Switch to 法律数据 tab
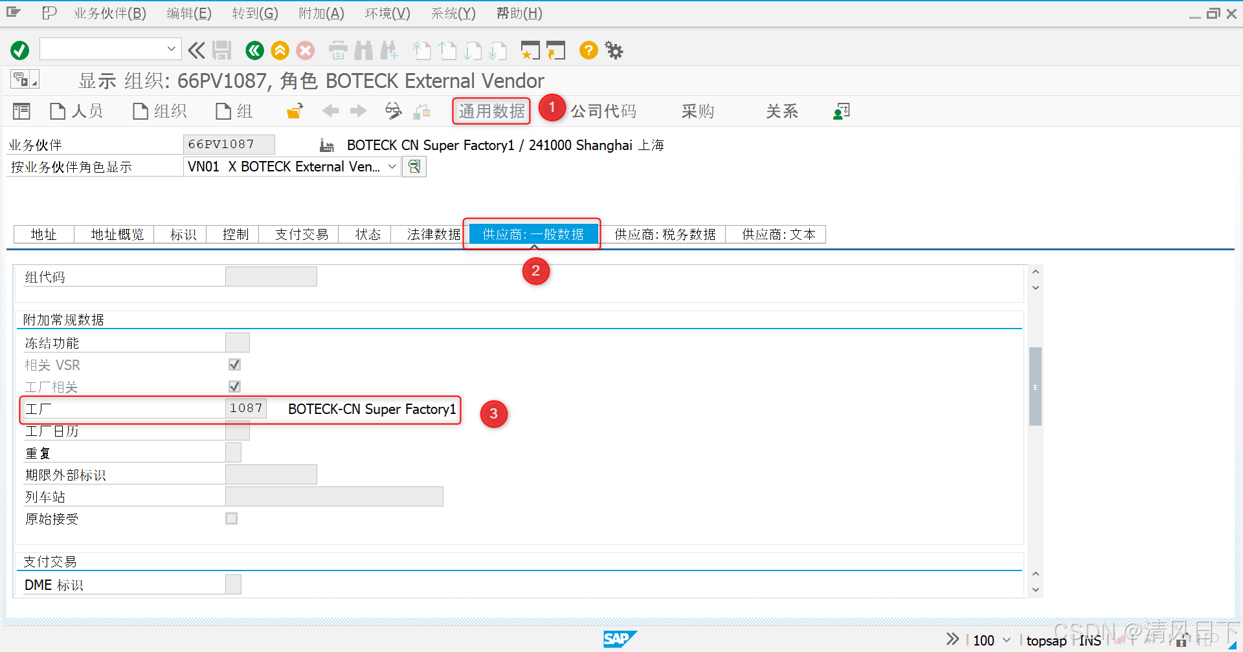The image size is (1243, 652). point(433,234)
